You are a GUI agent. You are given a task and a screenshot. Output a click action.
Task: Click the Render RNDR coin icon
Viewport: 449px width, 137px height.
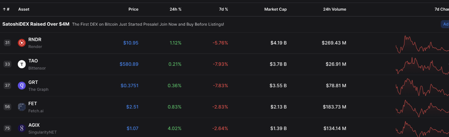(22, 43)
